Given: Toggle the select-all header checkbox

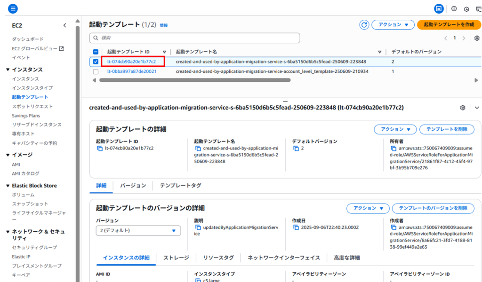Looking at the screenshot, I should pyautogui.click(x=96, y=52).
